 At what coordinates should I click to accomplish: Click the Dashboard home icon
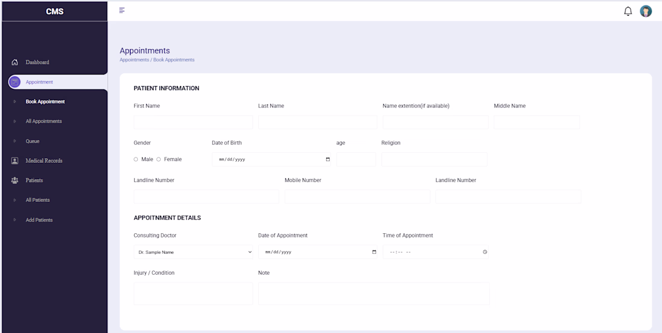15,63
